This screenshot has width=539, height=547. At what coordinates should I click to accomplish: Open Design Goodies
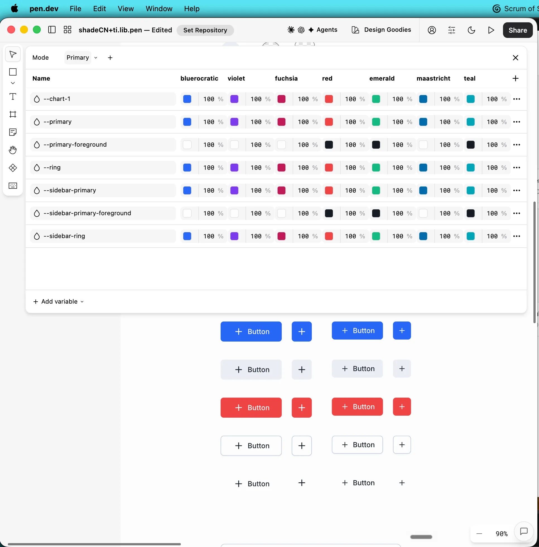click(381, 30)
